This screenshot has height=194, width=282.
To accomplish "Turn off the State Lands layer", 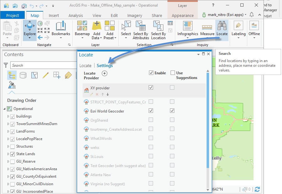I will [x=13, y=154].
